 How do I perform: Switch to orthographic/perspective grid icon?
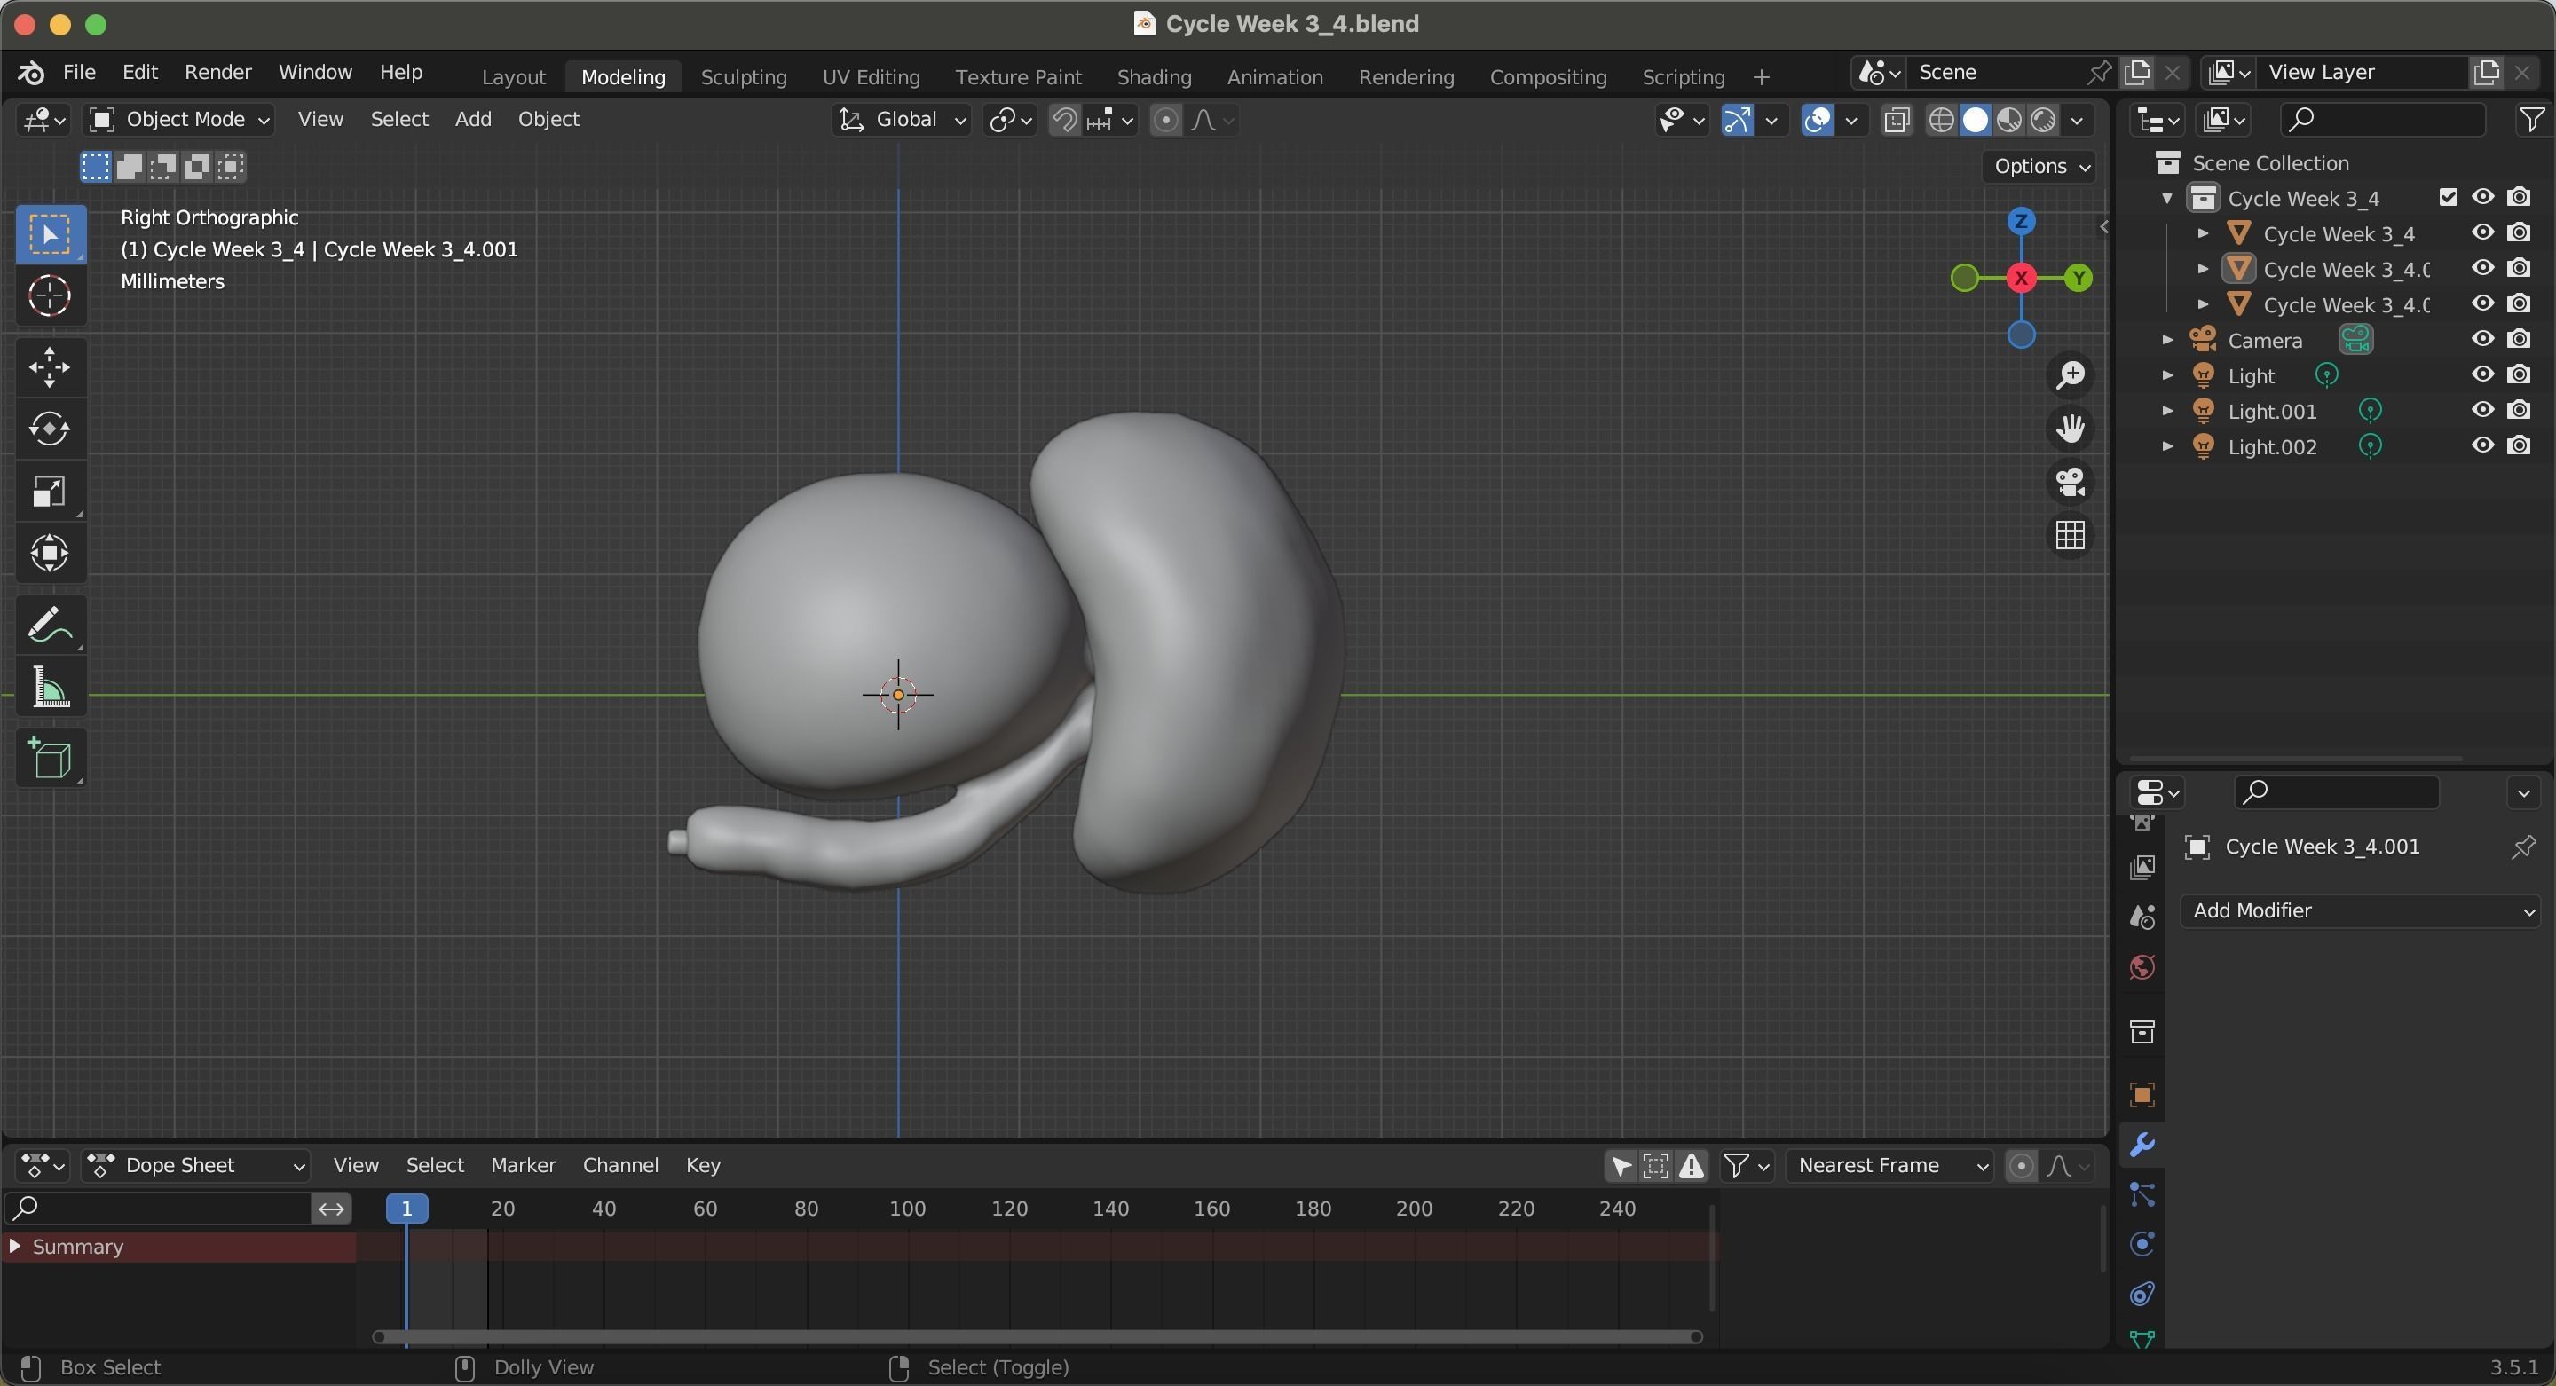(x=2070, y=536)
